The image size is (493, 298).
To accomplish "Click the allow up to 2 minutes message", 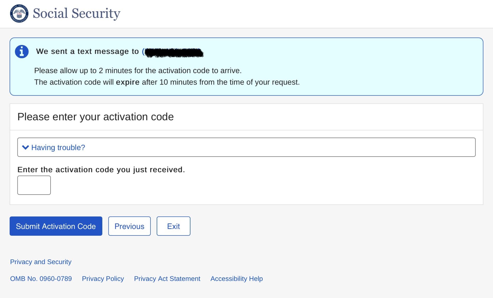I will 138,71.
